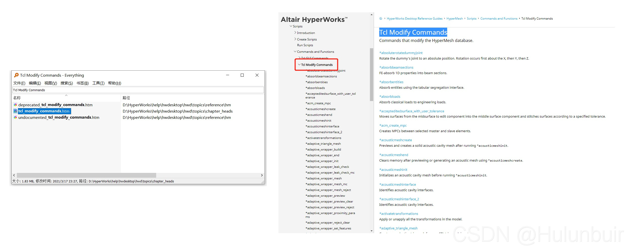Go to Scripts breadcrumb link
Image resolution: width=628 pixels, height=248 pixels.
pyautogui.click(x=472, y=19)
